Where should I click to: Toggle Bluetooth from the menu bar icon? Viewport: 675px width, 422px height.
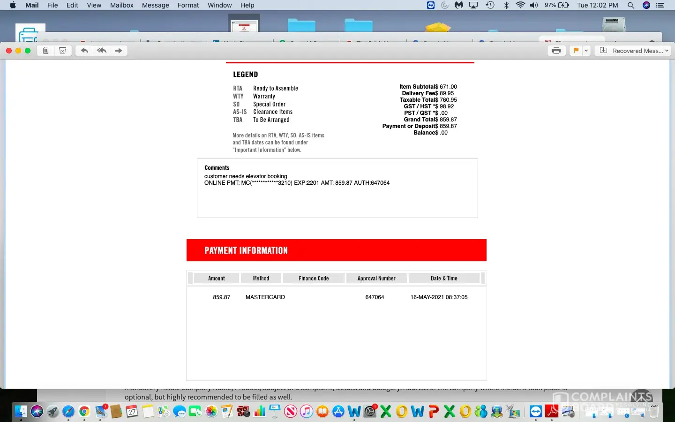point(506,5)
